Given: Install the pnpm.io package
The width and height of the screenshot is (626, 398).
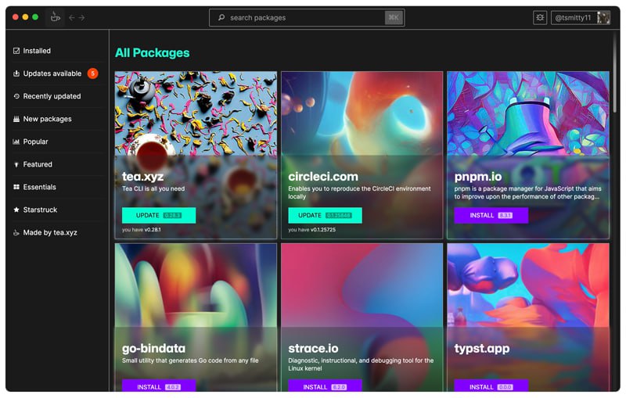Looking at the screenshot, I should [x=491, y=215].
